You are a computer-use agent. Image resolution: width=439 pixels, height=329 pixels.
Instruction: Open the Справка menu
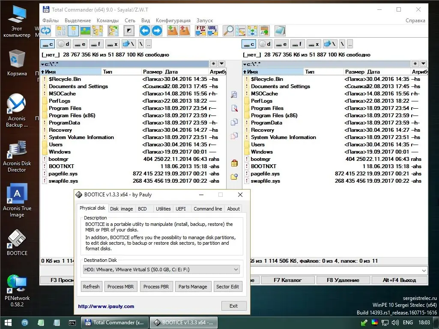(415, 21)
